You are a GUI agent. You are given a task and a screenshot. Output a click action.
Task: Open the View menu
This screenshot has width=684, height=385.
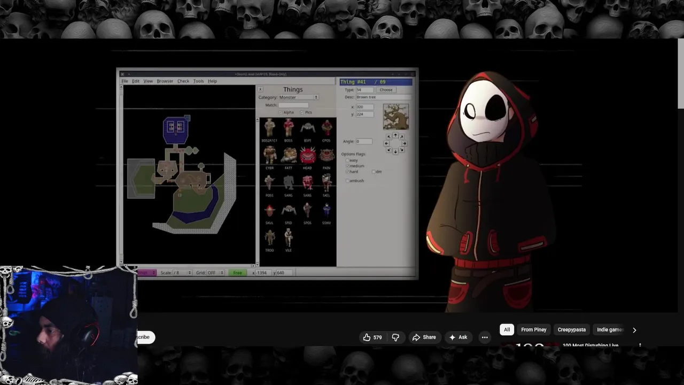[x=148, y=81]
